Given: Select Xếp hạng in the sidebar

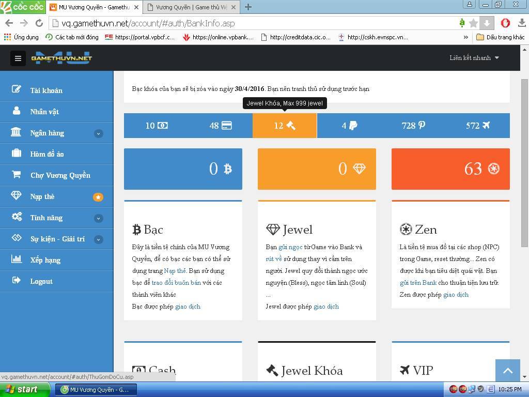Looking at the screenshot, I should coord(45,260).
